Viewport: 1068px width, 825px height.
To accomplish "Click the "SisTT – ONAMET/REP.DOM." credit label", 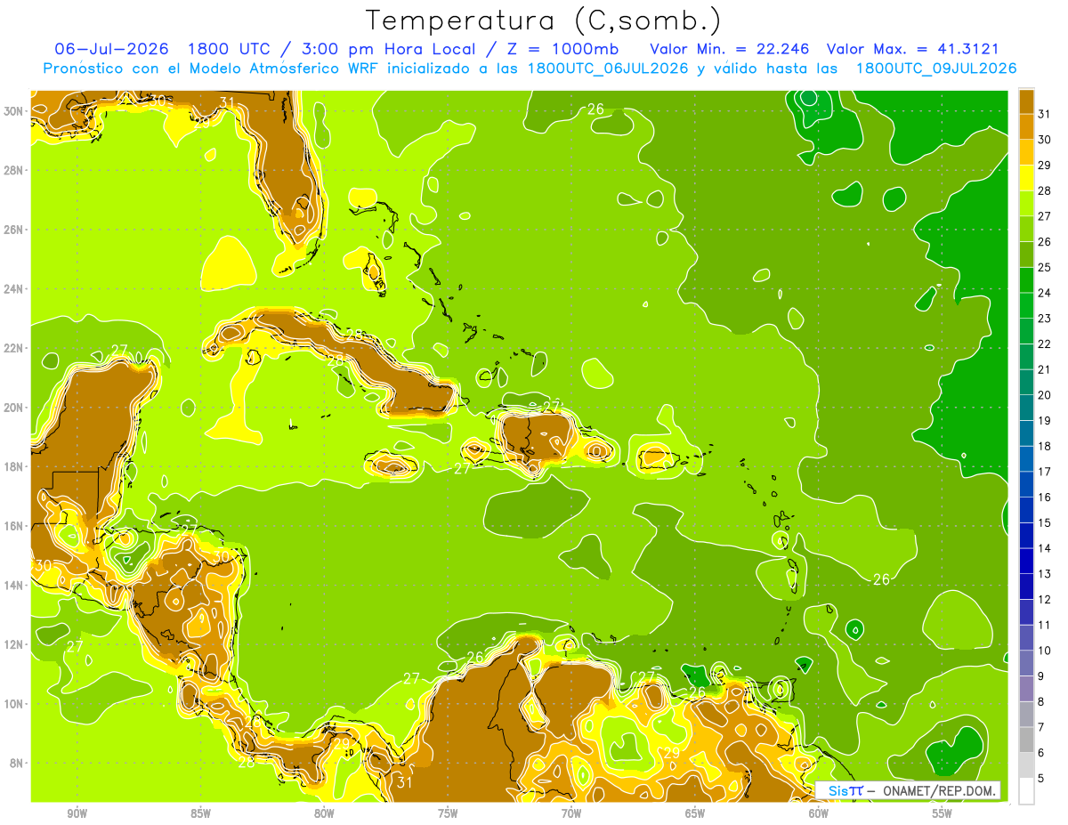I will (x=909, y=790).
